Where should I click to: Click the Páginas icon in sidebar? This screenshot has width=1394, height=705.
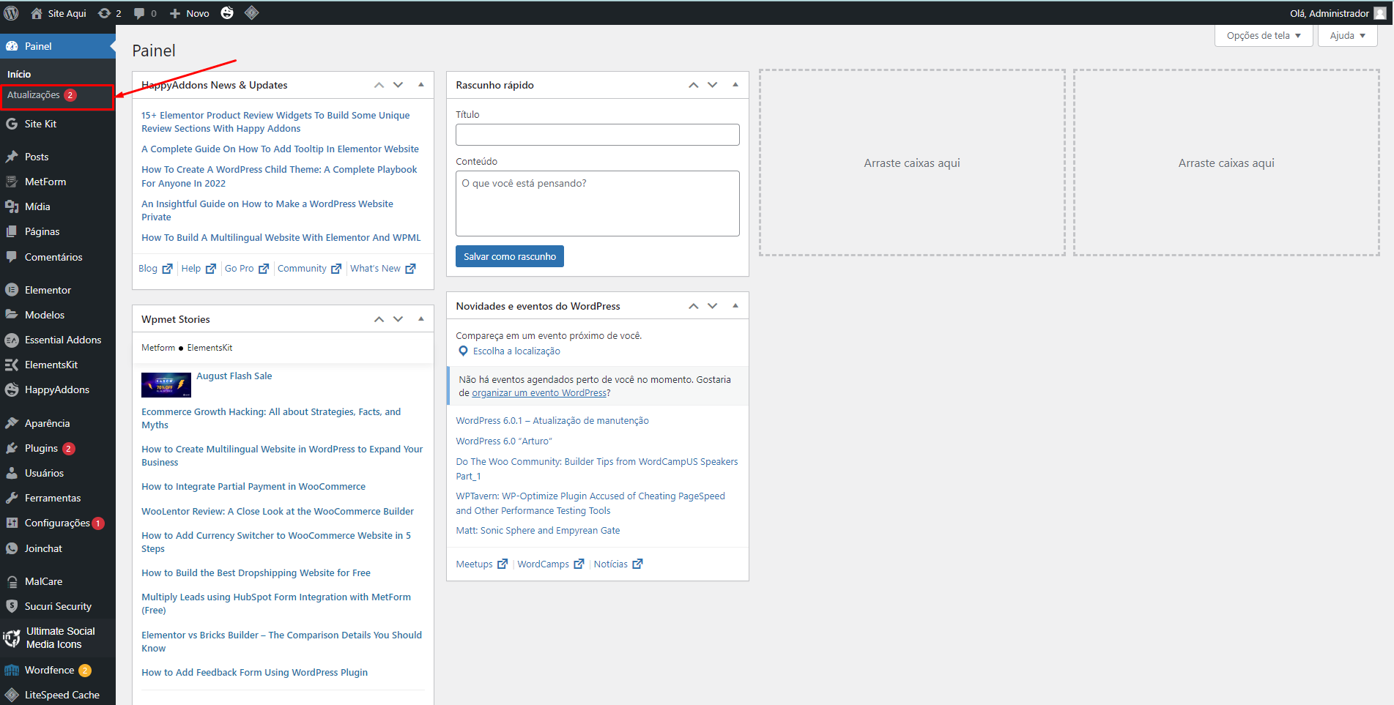pos(12,231)
